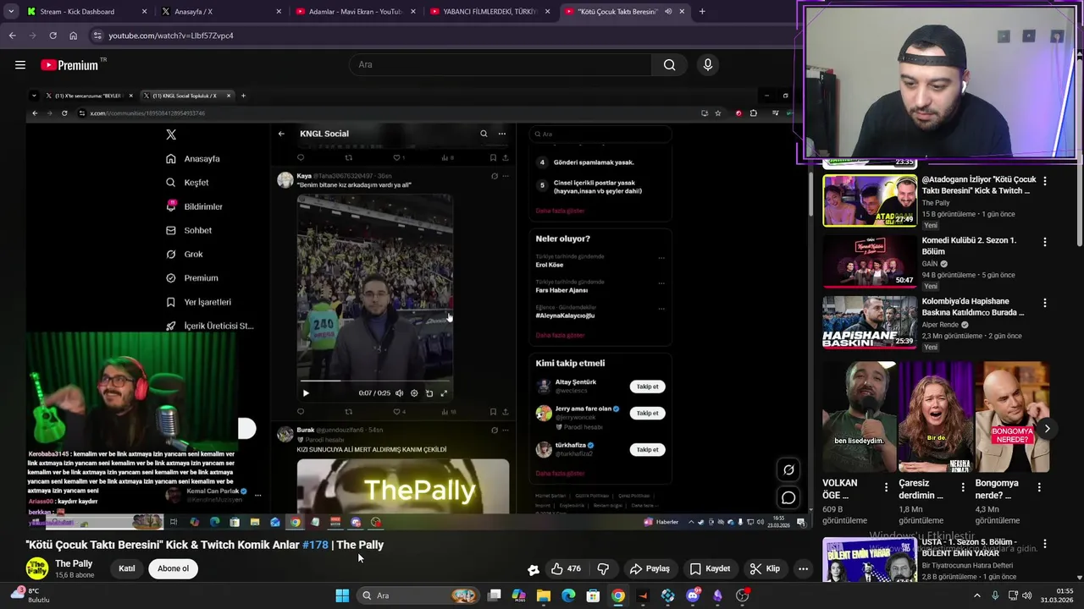
Task: Share the video with Paylaş
Action: pyautogui.click(x=650, y=569)
